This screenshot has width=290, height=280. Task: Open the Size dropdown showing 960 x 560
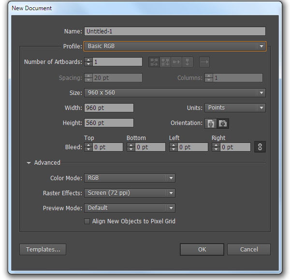[175, 93]
